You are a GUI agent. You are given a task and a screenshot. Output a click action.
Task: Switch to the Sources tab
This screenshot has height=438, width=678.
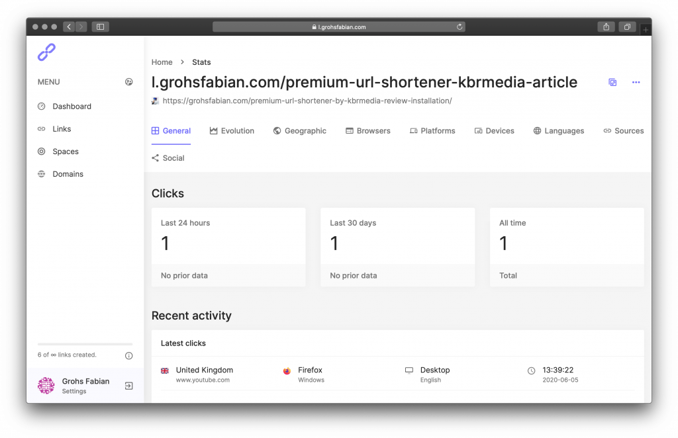624,131
